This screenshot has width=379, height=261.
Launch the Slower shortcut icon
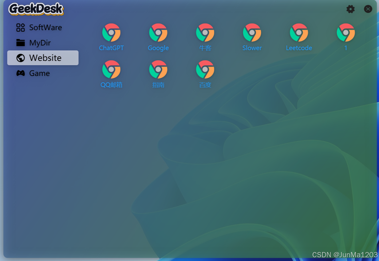click(x=252, y=33)
